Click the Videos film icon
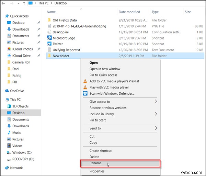The width and height of the screenshot is (206, 176). coord(9,146)
